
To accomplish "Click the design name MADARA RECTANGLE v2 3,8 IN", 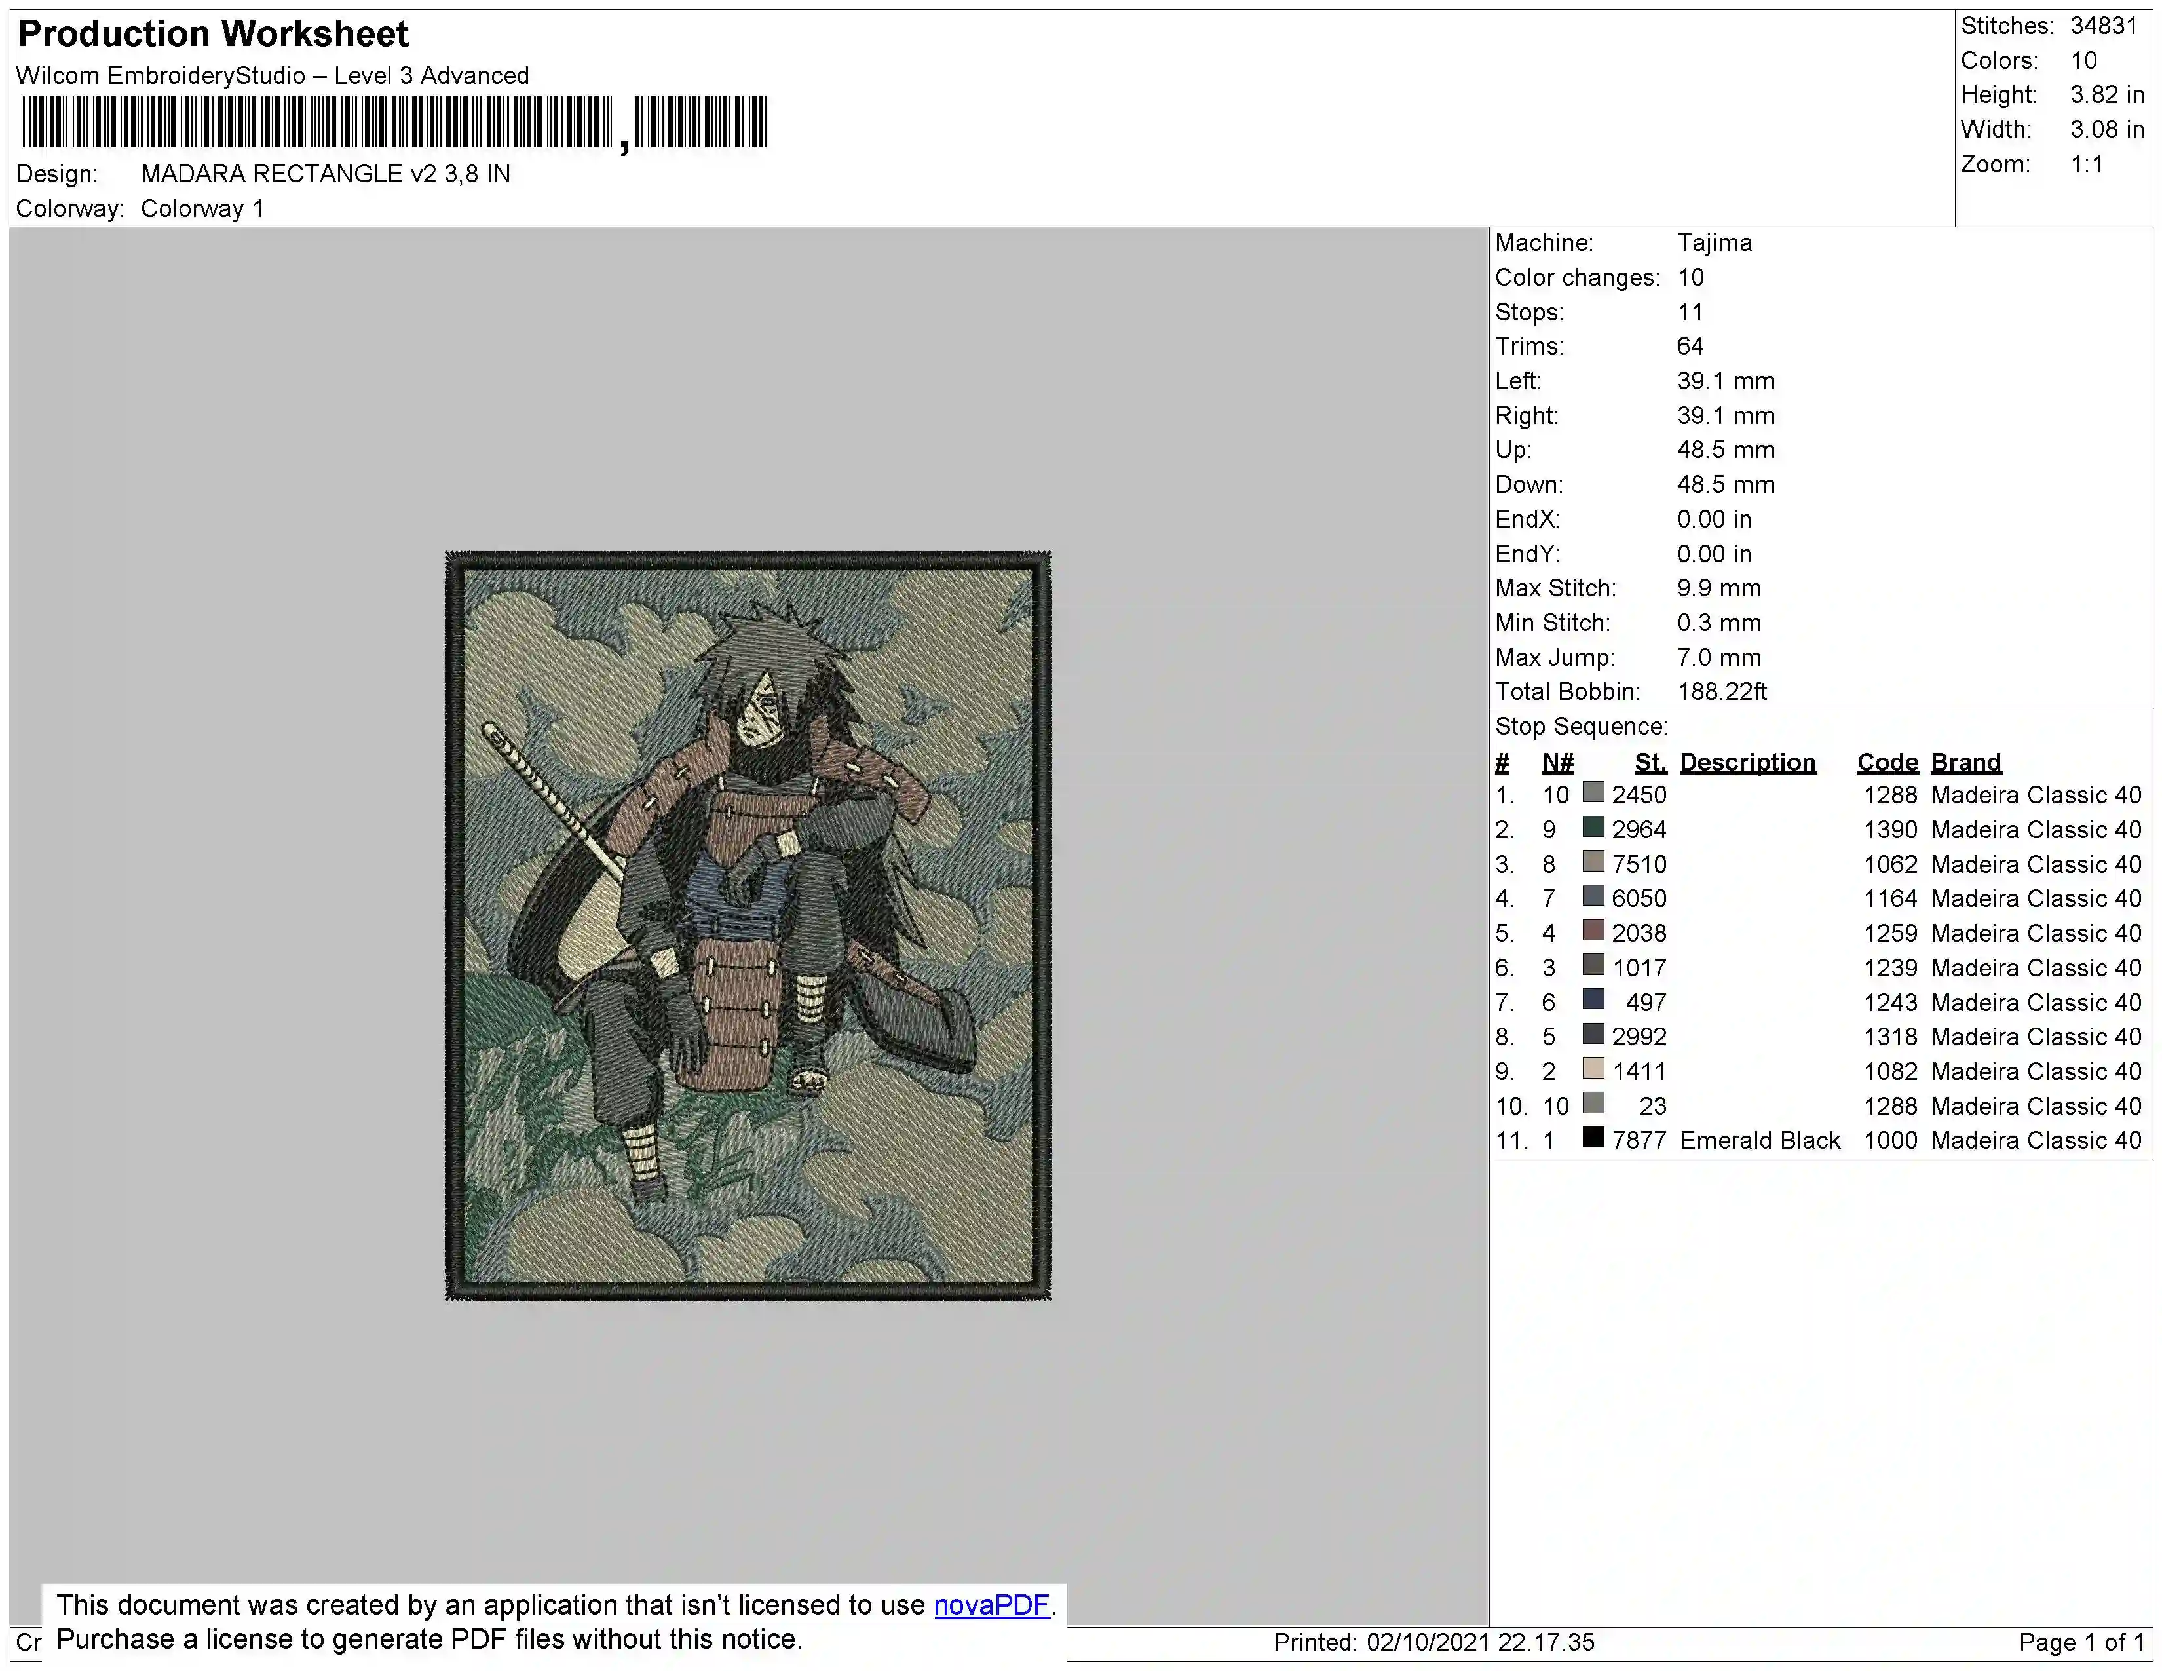I will point(326,174).
